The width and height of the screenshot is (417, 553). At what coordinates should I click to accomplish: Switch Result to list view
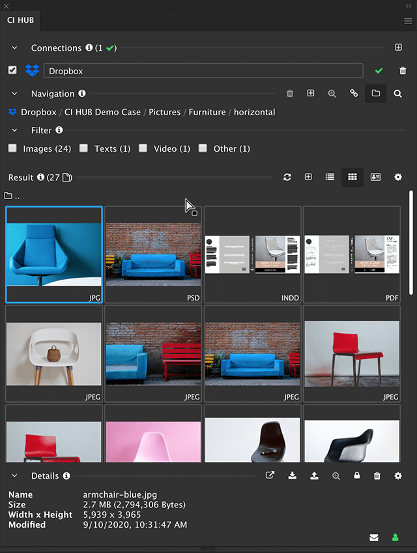coord(330,177)
